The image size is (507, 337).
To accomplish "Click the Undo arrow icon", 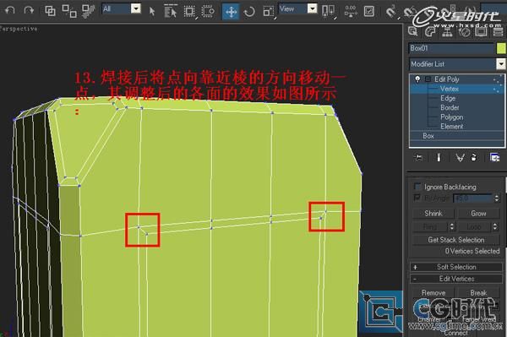I will click(x=10, y=11).
